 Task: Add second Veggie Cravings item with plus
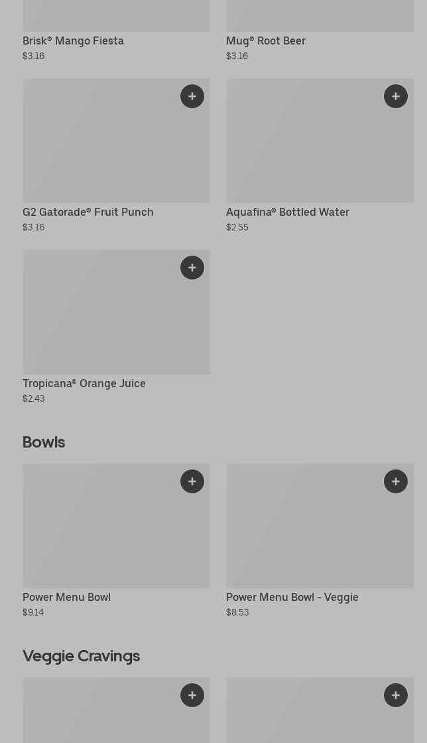tap(396, 695)
